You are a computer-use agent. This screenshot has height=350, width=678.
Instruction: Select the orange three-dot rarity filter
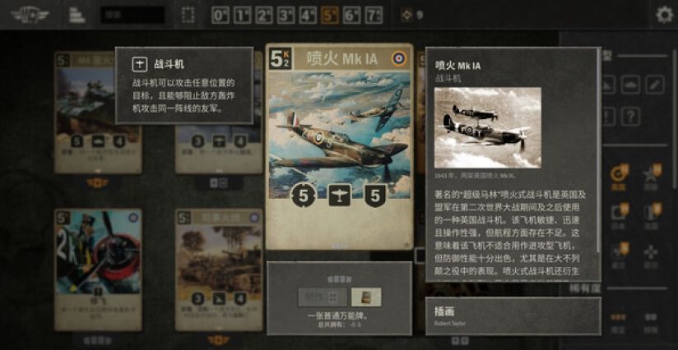pos(618,320)
